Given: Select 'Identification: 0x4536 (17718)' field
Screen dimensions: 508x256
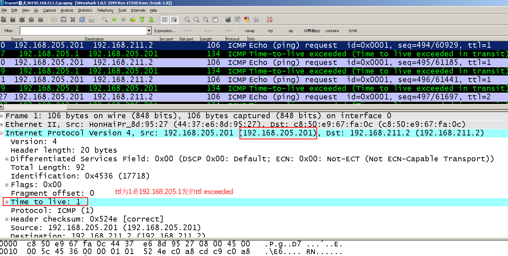Looking at the screenshot, I should (x=80, y=176).
